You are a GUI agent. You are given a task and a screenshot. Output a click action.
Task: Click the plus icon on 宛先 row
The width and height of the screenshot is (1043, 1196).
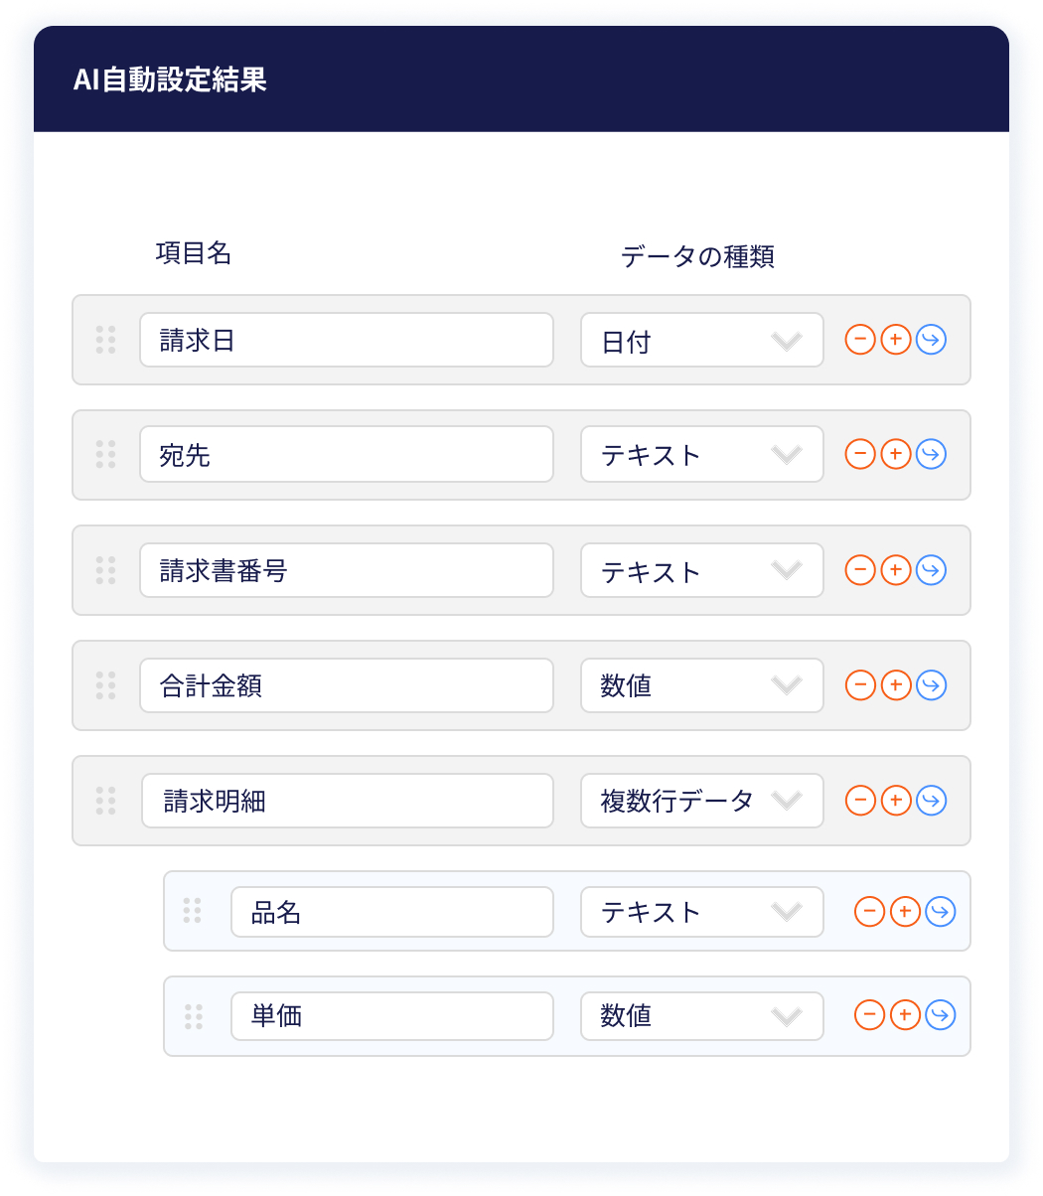tap(896, 454)
